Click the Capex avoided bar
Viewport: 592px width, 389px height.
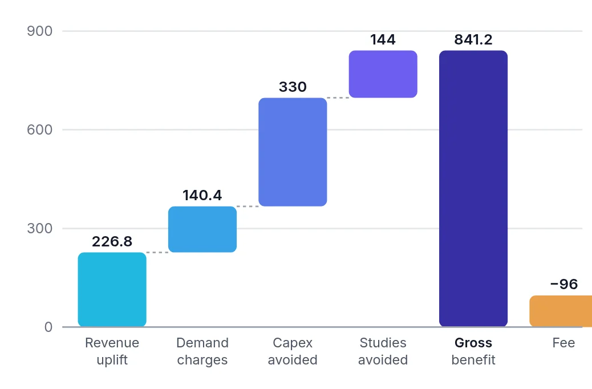coord(293,152)
